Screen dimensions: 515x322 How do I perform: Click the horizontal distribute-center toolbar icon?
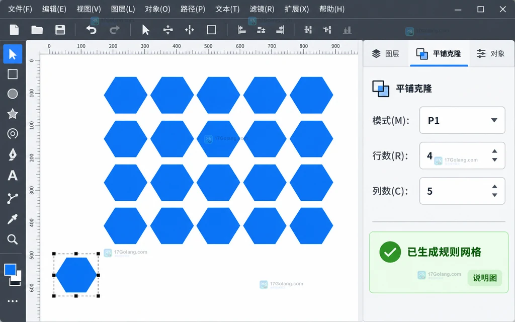(190, 30)
